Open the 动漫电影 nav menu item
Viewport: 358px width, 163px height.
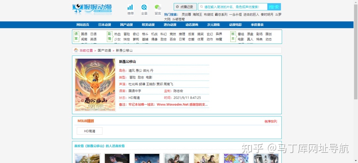coord(235,25)
